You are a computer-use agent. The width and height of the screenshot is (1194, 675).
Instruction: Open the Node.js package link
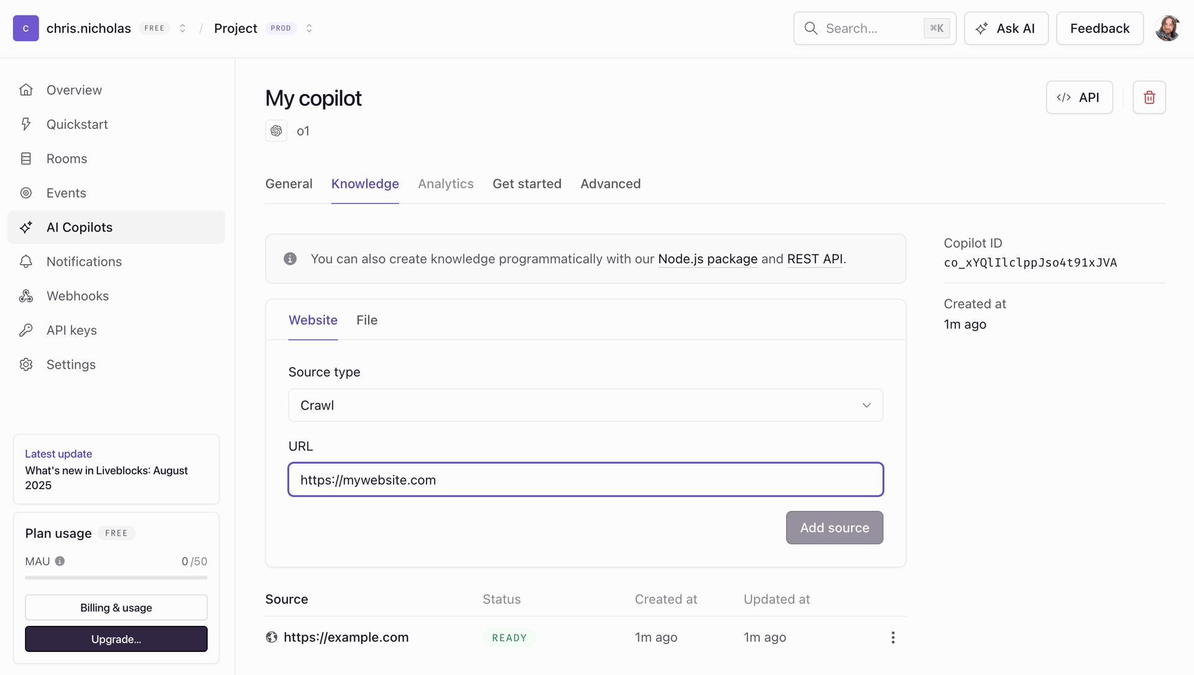[707, 259]
